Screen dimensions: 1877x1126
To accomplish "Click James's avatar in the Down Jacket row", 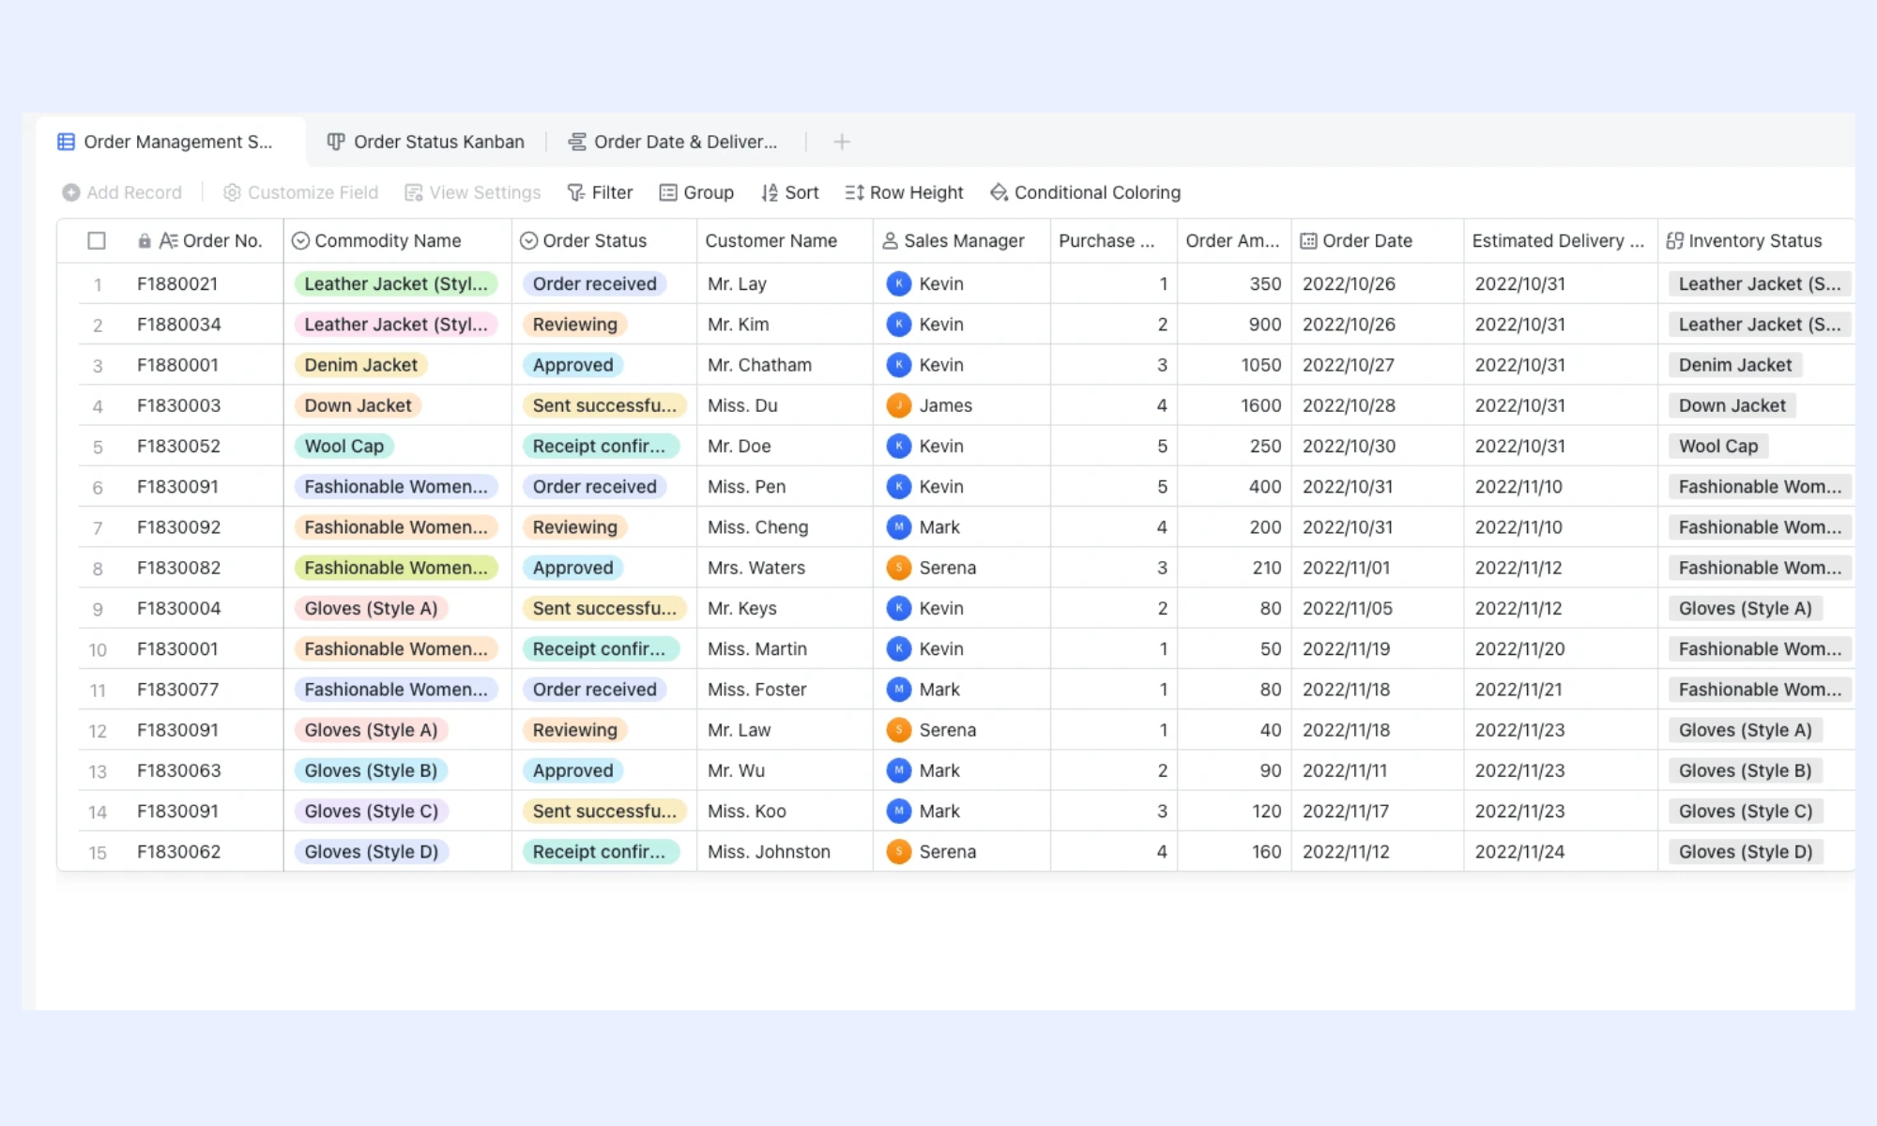I will pyautogui.click(x=899, y=405).
